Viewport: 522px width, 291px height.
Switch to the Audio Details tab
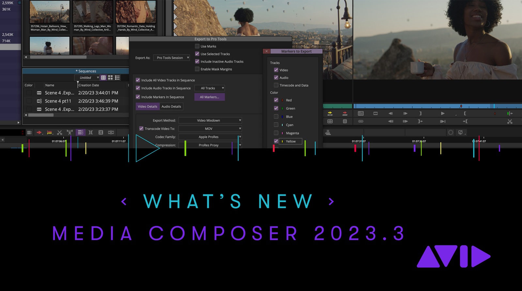[x=171, y=106]
